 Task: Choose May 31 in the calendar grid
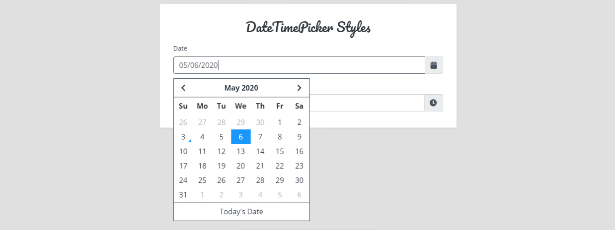(183, 195)
